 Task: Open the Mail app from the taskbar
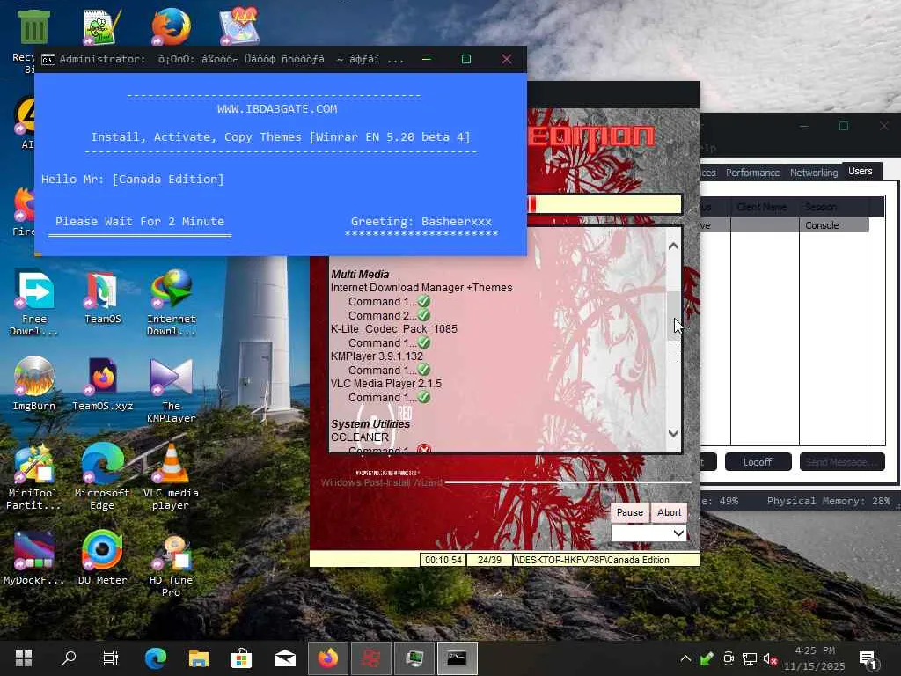click(x=285, y=658)
